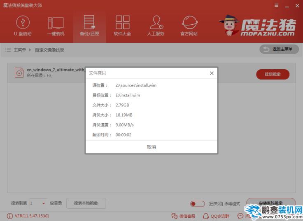Open QQ交流群 QQ group link
303x221 pixels.
pyautogui.click(x=216, y=216)
